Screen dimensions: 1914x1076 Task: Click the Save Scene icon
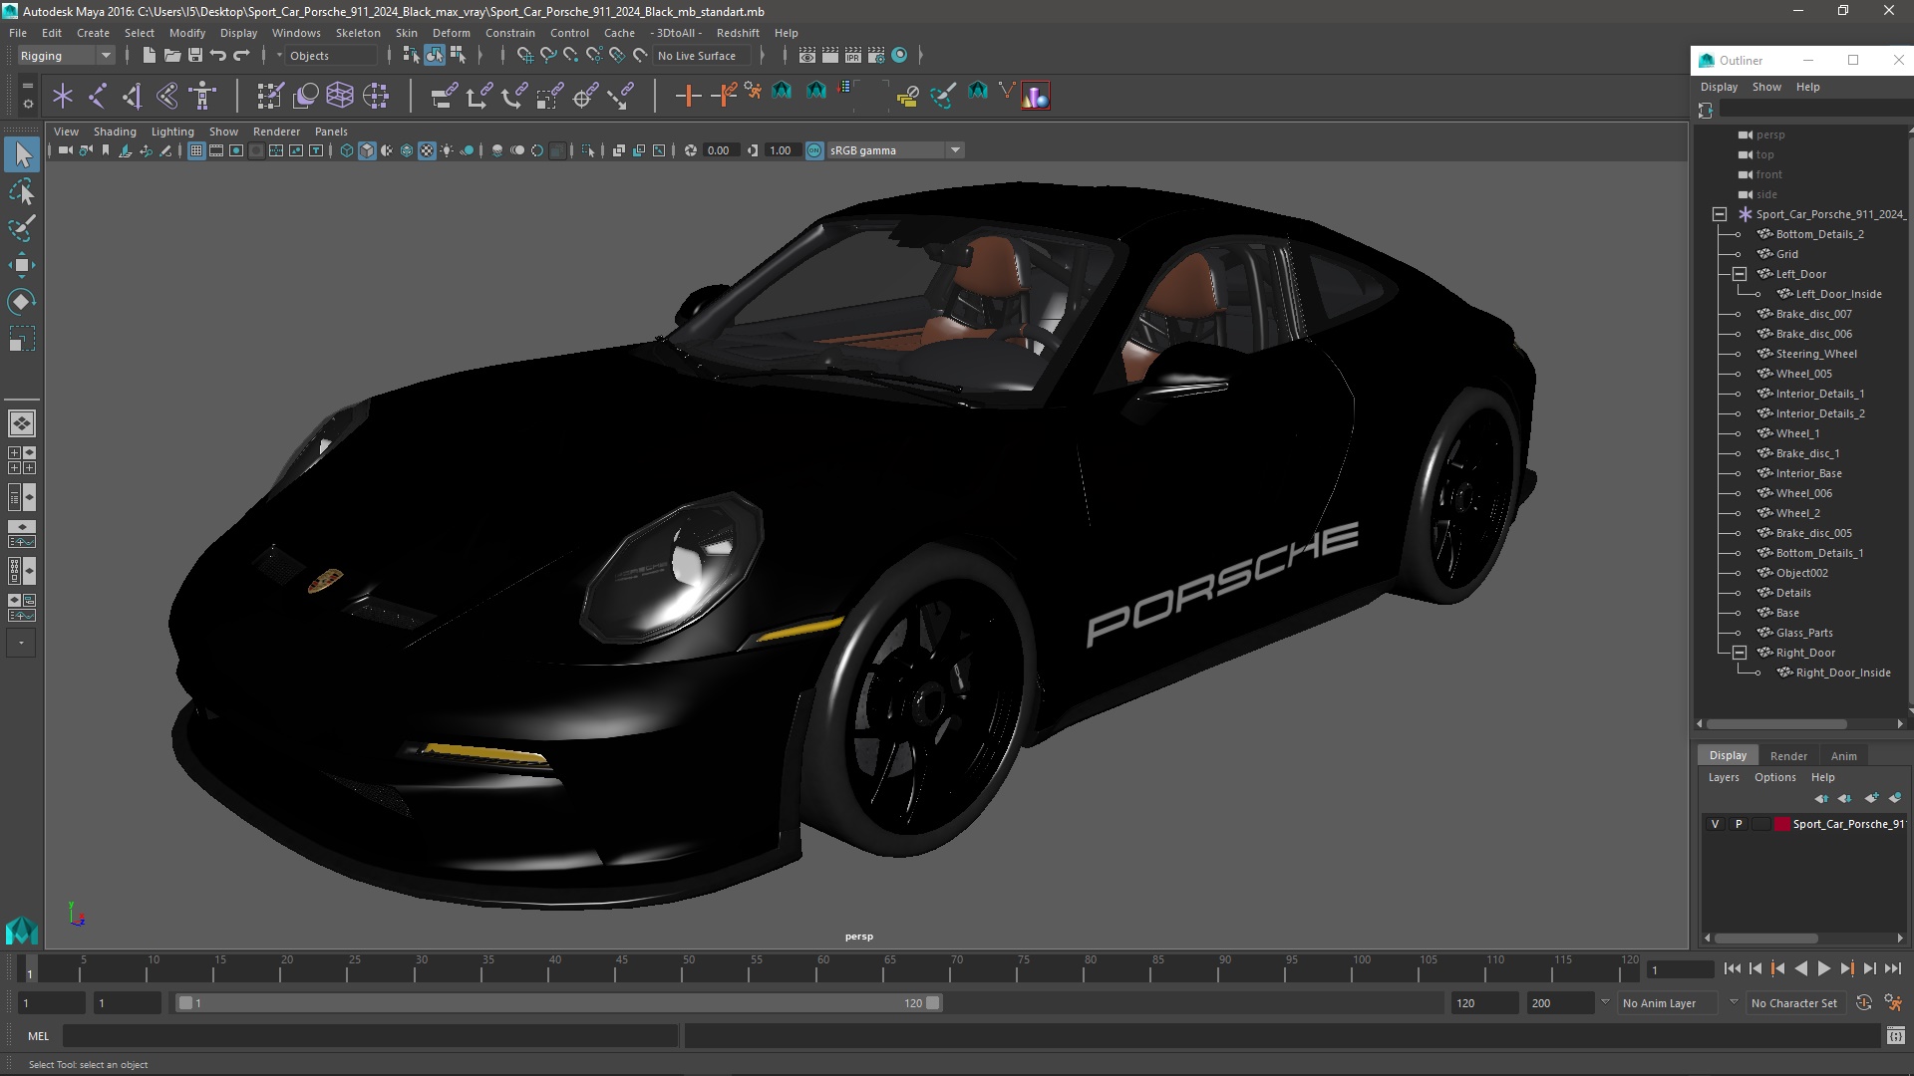pyautogui.click(x=195, y=56)
